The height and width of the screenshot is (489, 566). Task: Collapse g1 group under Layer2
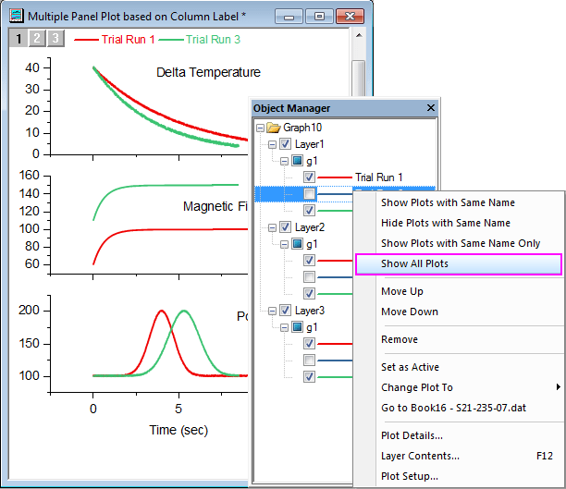(285, 244)
